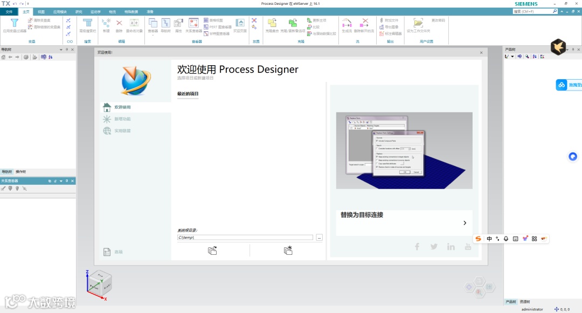Click 与原始数据比较 in 克隆 group
The image size is (582, 313).
[x=321, y=34]
